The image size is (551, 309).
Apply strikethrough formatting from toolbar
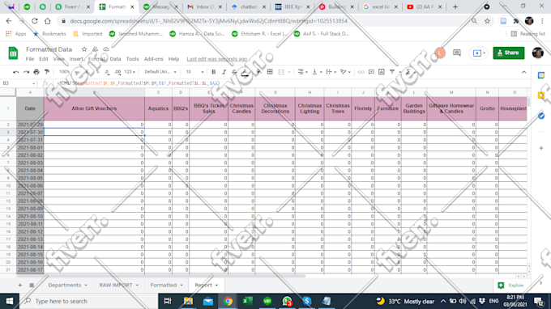pyautogui.click(x=234, y=72)
